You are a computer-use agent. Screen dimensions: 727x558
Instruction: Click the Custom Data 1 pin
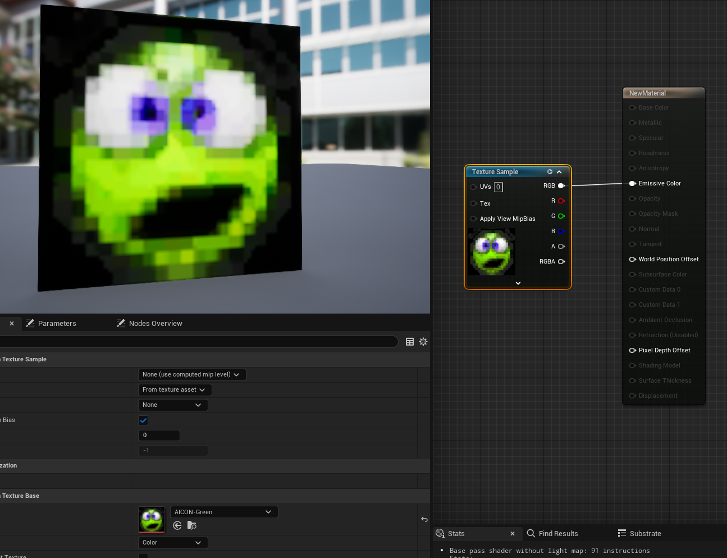coord(633,305)
